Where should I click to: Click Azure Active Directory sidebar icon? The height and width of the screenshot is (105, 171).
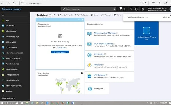(3, 86)
